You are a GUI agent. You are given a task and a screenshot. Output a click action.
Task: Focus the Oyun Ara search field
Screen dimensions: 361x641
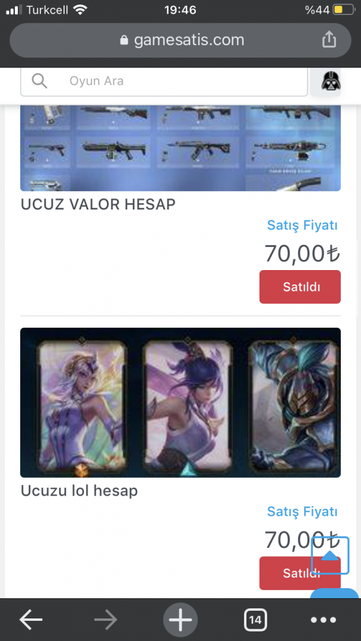pyautogui.click(x=164, y=81)
